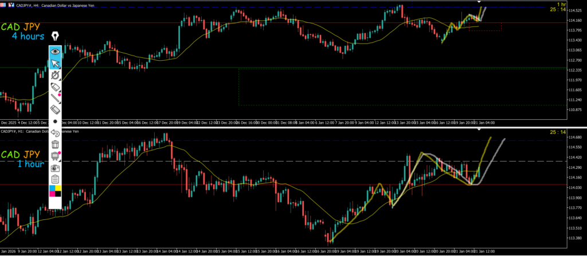Undo the last drawing stroke

click(x=56, y=133)
